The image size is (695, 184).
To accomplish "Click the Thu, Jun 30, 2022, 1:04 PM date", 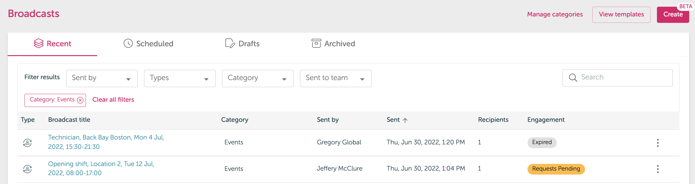I will point(426,168).
